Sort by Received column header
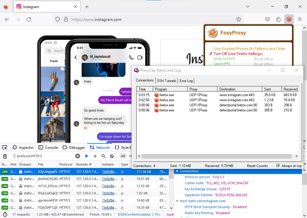The height and width of the screenshot is (218, 307). pyautogui.click(x=290, y=89)
